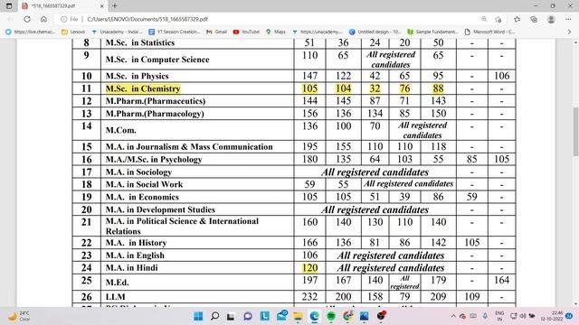
Task: Open the browser profile avatar
Action: pyautogui.click(x=551, y=19)
